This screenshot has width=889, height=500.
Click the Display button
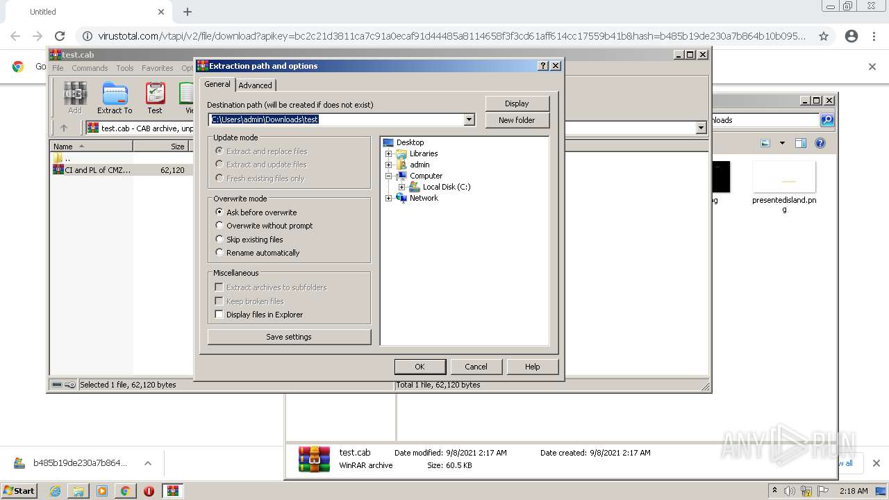(517, 103)
